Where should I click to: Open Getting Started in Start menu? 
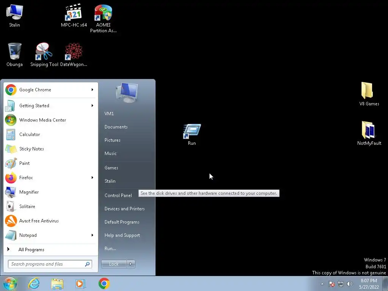(x=51, y=106)
